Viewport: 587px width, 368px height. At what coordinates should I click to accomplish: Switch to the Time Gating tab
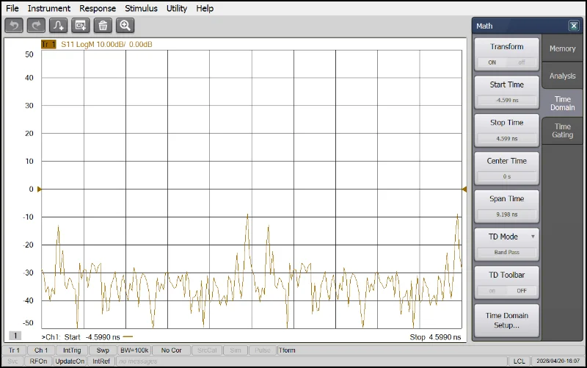click(562, 131)
